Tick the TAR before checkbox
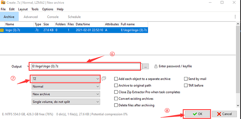Screen dimensions: 241x119 (x=186, y=85)
